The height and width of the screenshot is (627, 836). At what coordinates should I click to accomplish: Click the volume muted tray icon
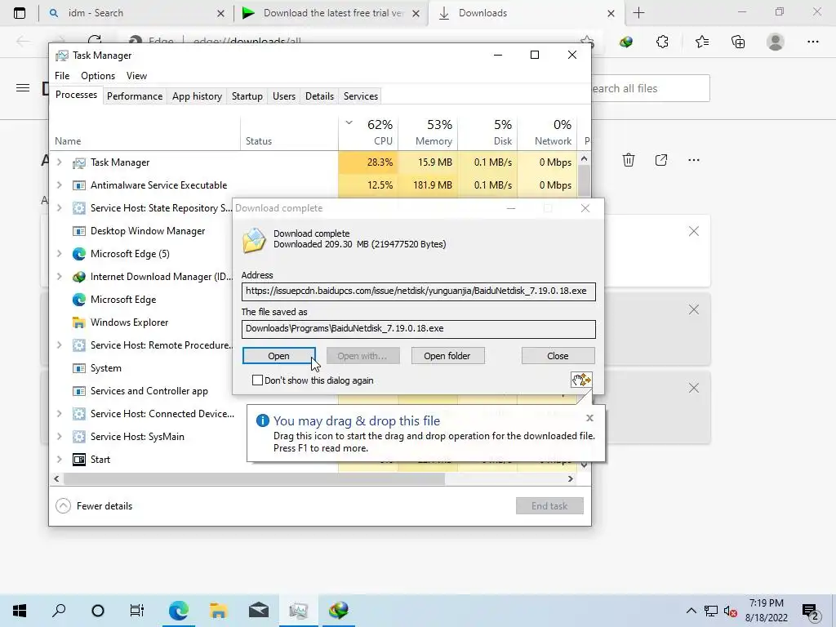pos(731,611)
